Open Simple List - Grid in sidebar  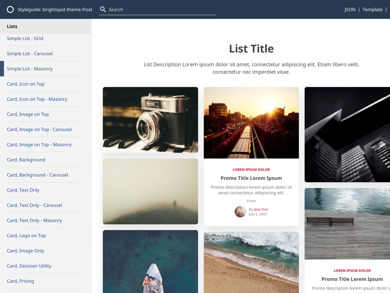[25, 39]
